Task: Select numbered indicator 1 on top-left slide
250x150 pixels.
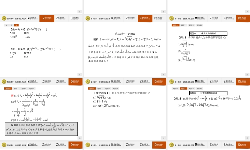Action: (6, 25)
